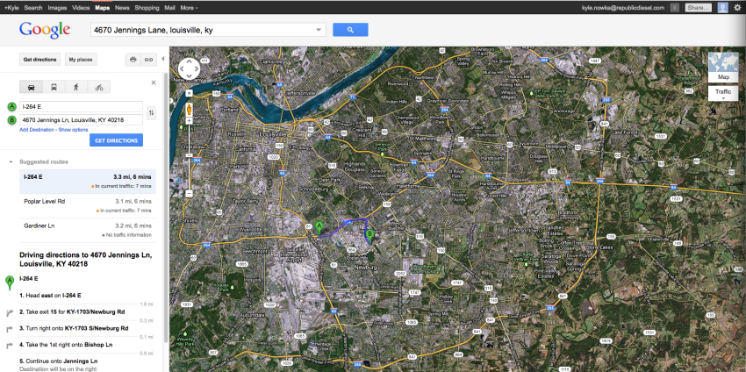Click the orange Pegman Street View icon

(189, 110)
